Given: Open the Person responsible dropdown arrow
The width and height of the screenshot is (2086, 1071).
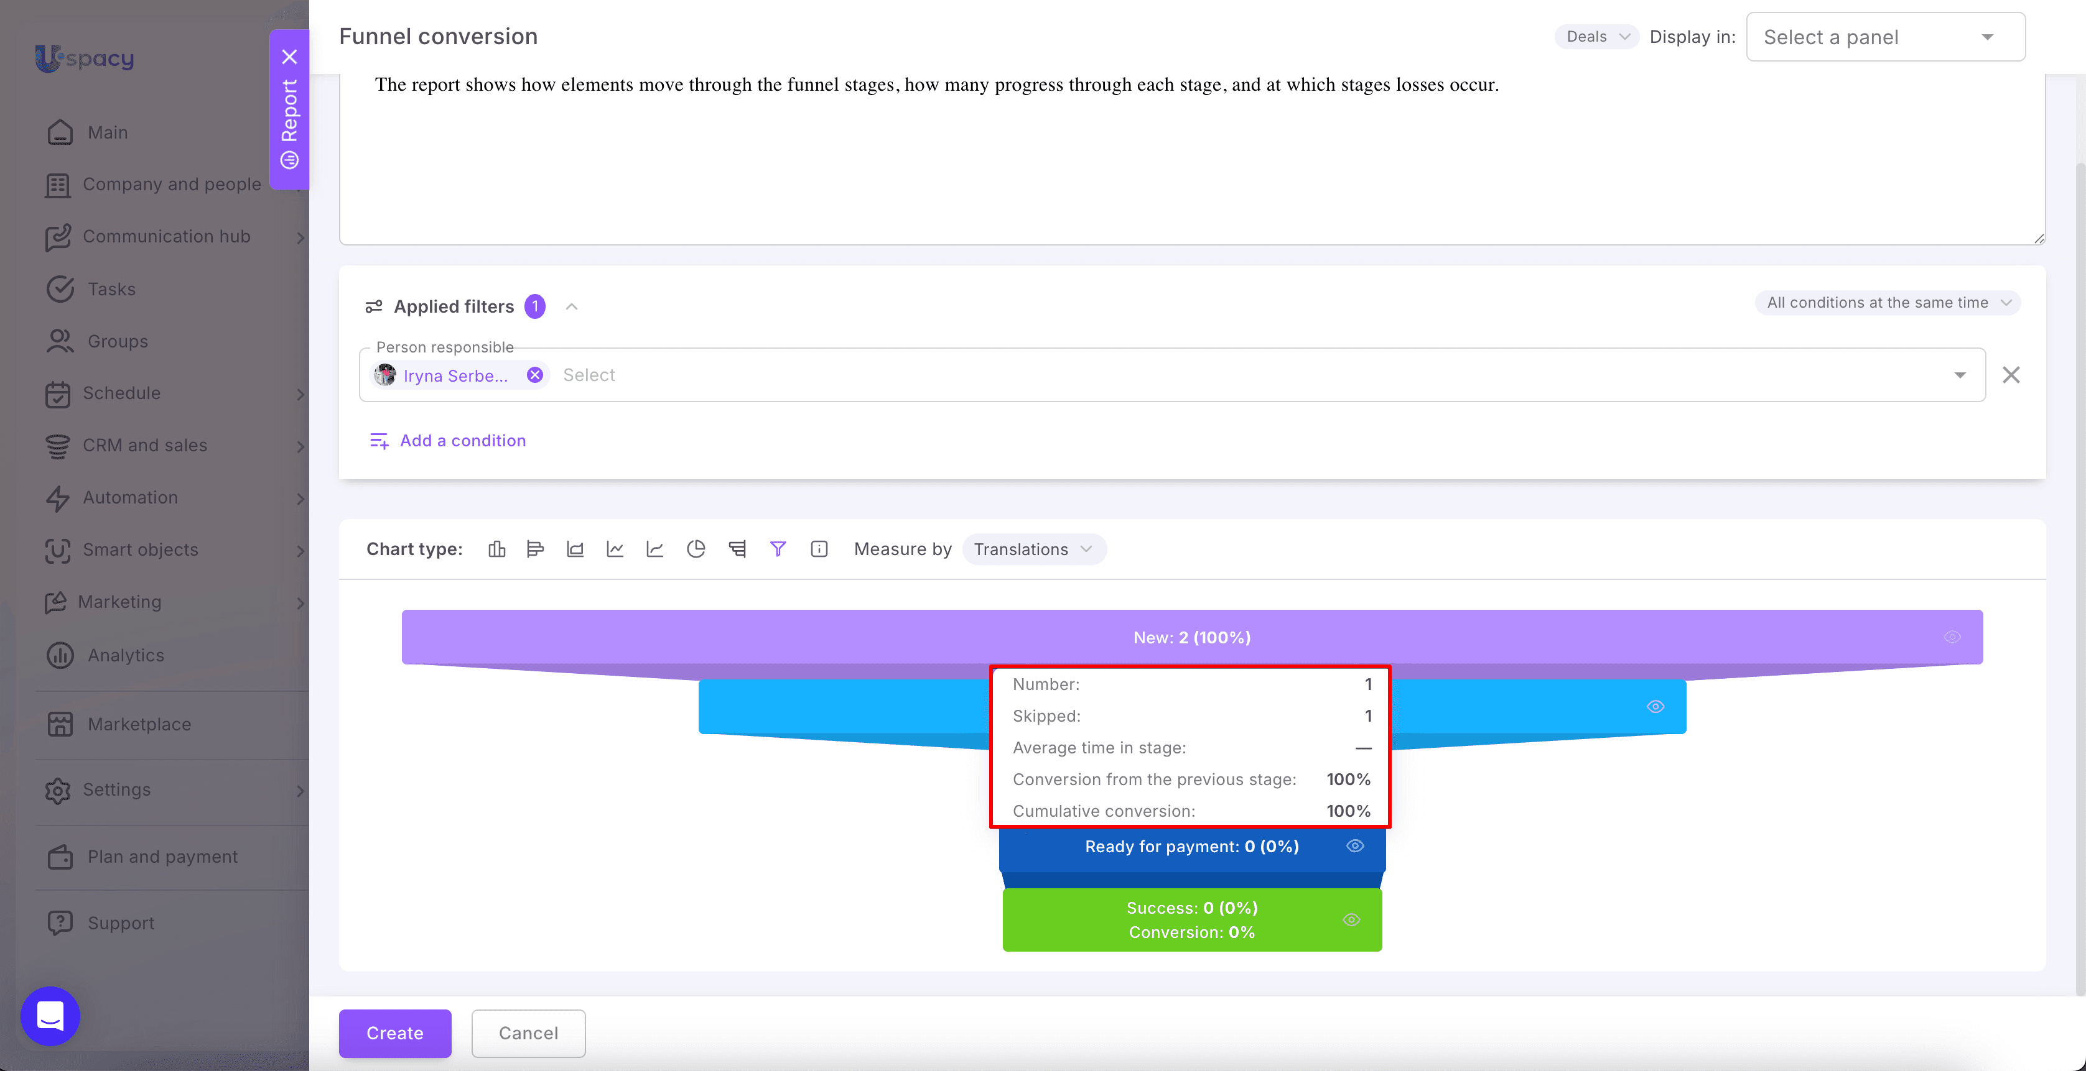Looking at the screenshot, I should coord(1960,375).
